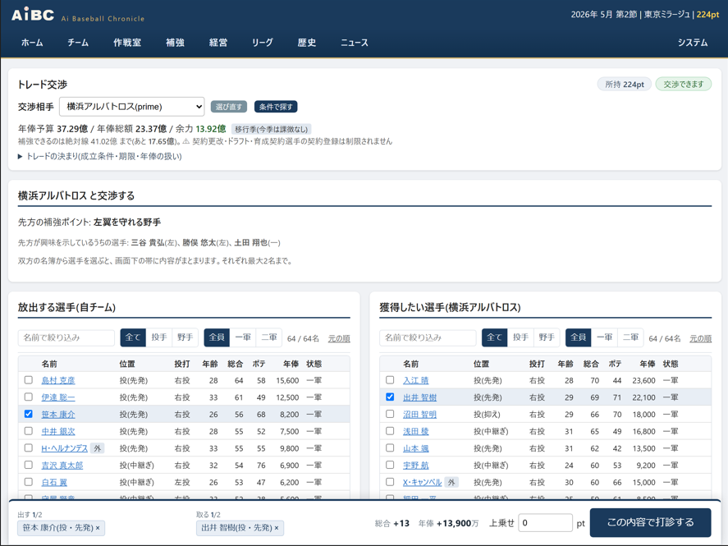Screen dimensions: 728x546
Task: Select the checkbox for 宇野 航
Action: click(390, 465)
